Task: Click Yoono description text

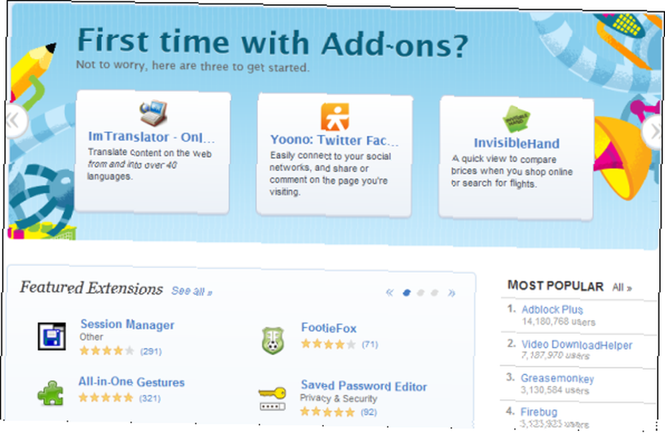Action: 331,174
